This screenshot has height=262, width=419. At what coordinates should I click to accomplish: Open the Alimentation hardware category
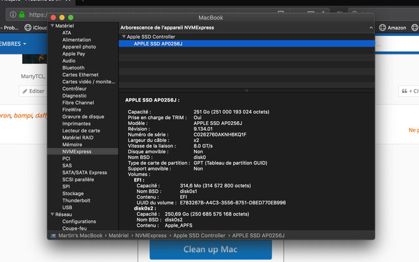click(x=77, y=39)
